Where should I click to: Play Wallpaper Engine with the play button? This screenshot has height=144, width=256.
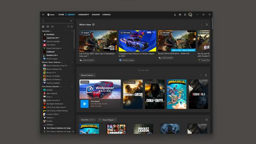pyautogui.click(x=84, y=104)
